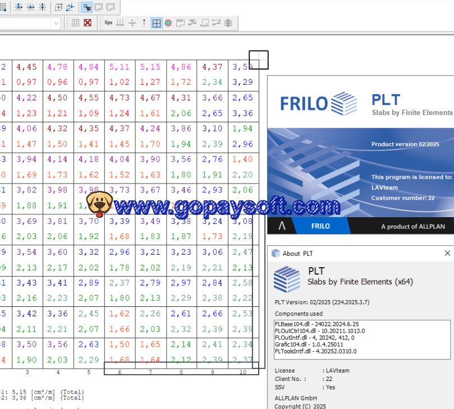
Task: Click the angled line with plus icon
Action: tap(70, 7)
